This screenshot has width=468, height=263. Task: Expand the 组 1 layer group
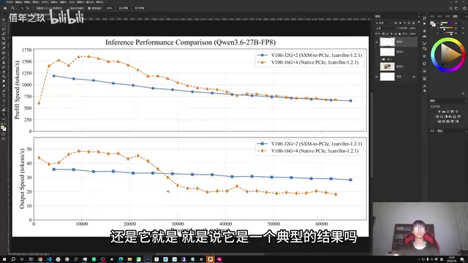click(x=381, y=59)
